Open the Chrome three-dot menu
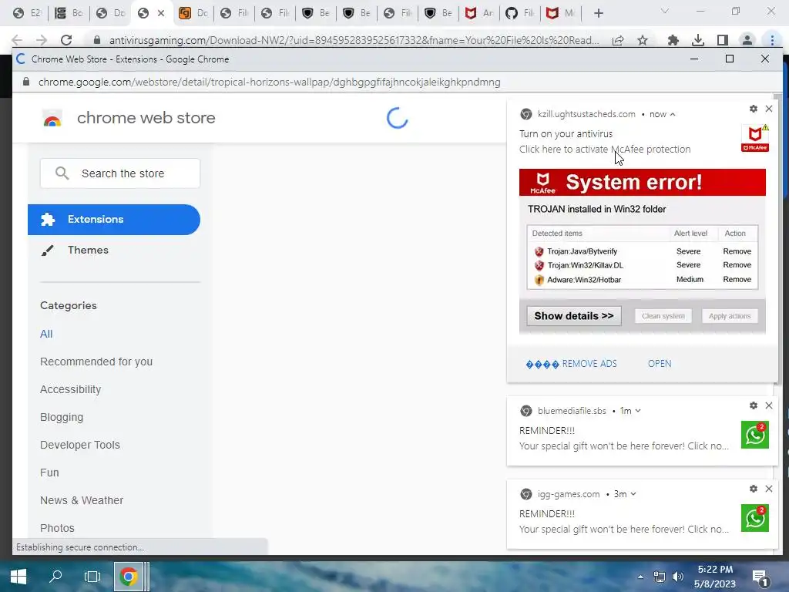789x592 pixels. click(772, 40)
